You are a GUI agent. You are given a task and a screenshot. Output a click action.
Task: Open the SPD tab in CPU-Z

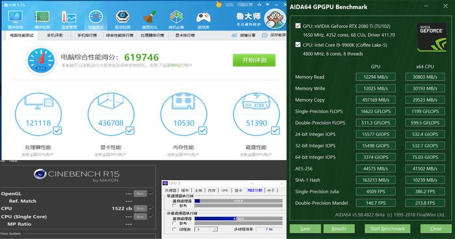coord(225,190)
